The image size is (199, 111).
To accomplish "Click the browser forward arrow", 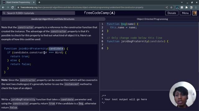I will point(8,7).
